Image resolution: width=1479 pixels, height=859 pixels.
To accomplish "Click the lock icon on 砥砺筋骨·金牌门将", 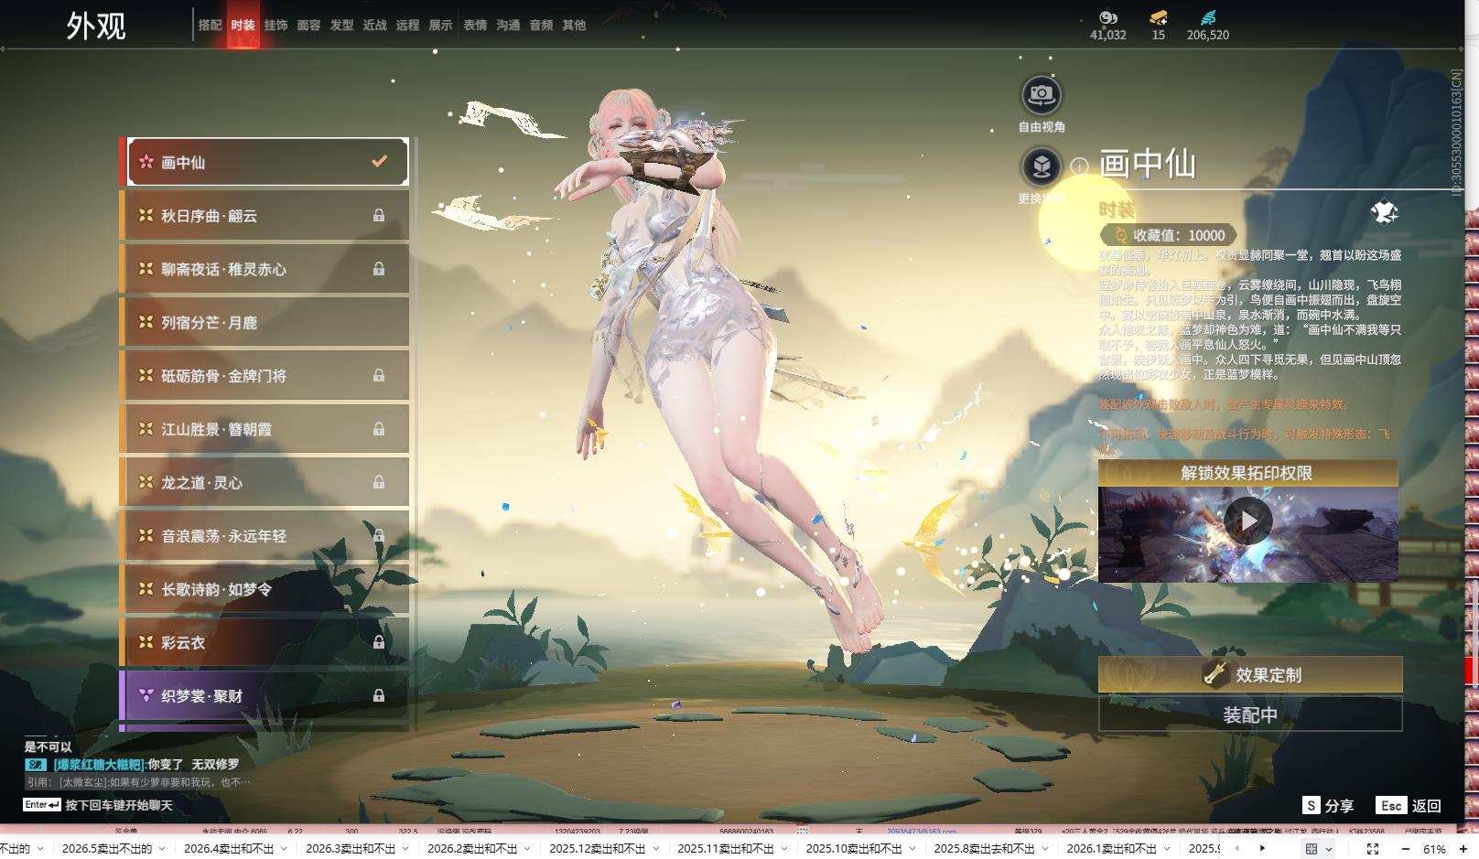I will pyautogui.click(x=379, y=376).
